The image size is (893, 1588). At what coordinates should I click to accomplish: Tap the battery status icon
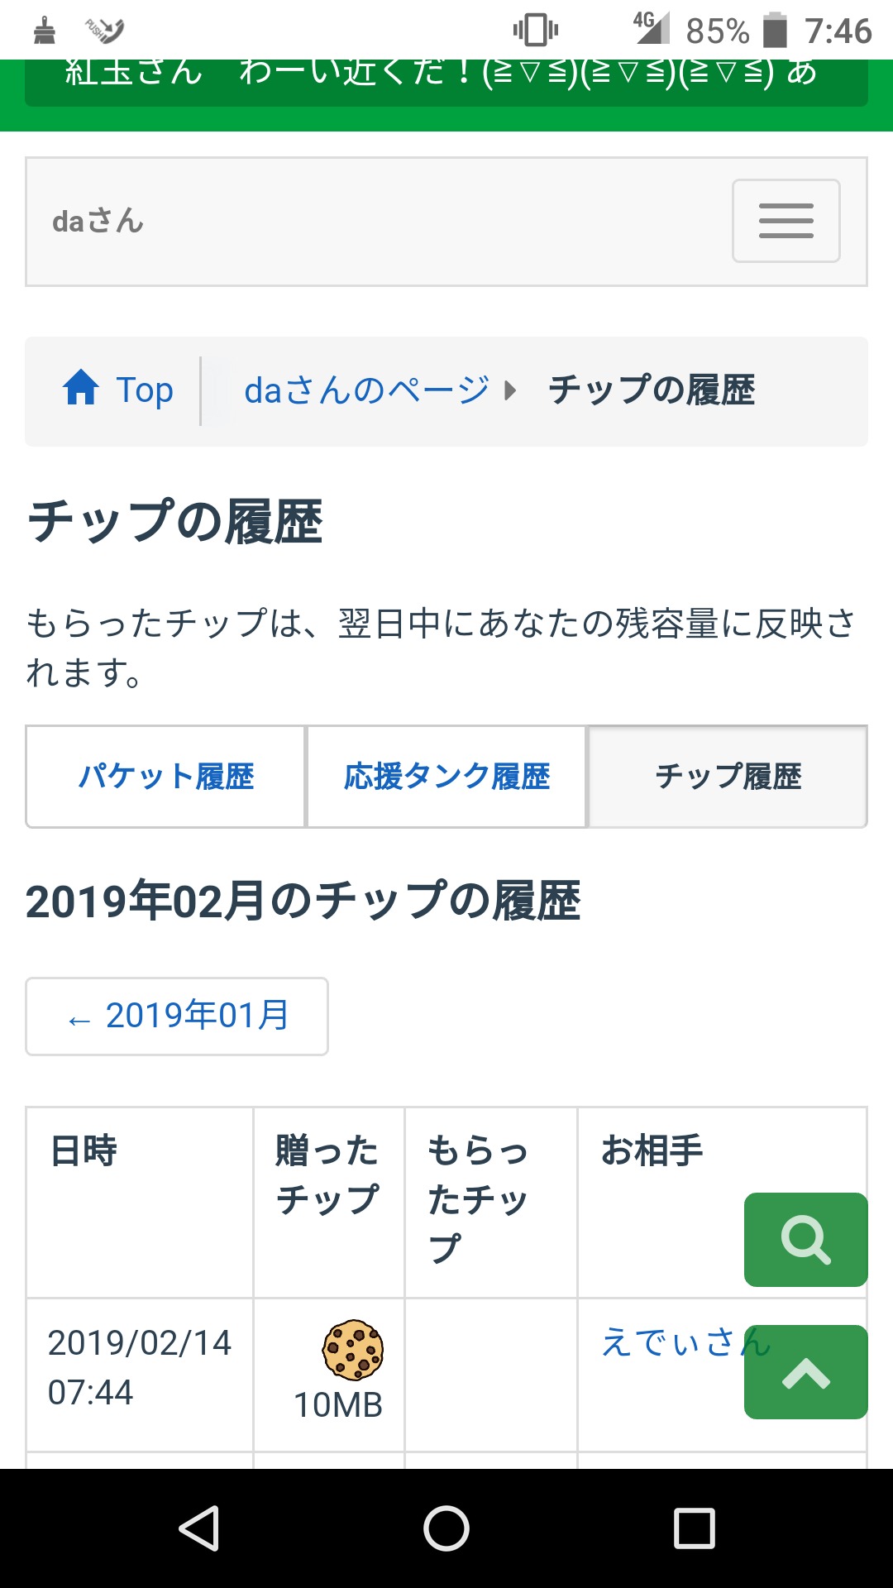point(775,31)
